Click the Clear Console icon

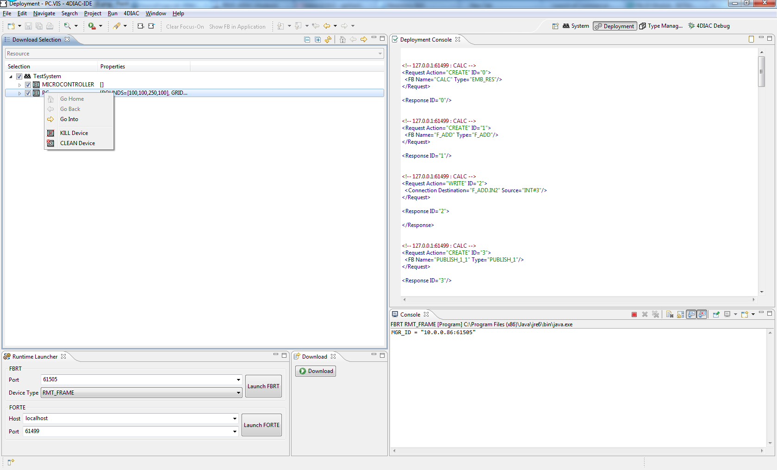click(x=670, y=315)
